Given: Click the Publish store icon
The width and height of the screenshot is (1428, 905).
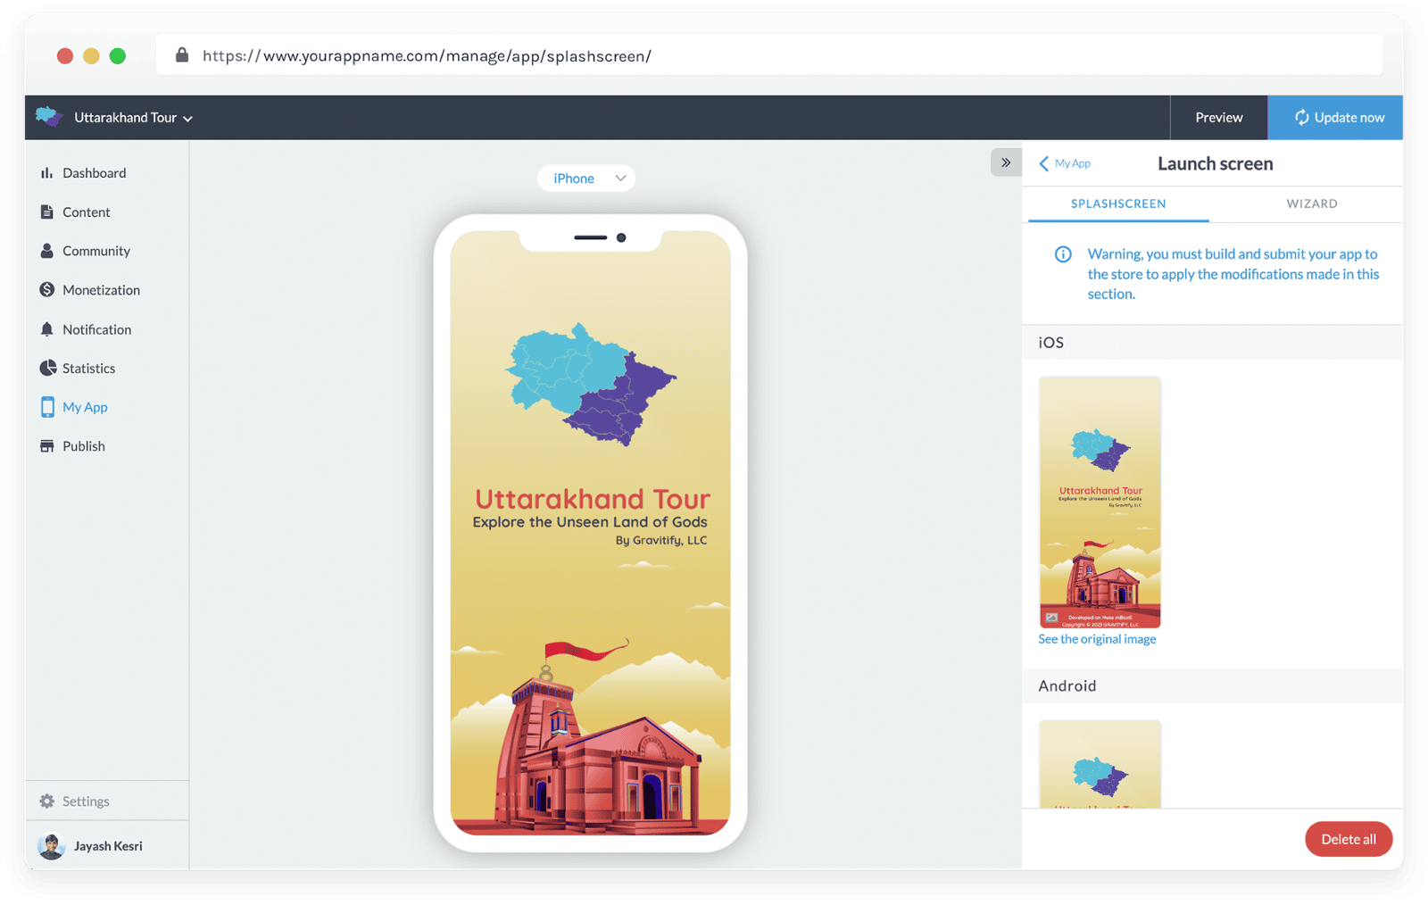Looking at the screenshot, I should pos(46,446).
